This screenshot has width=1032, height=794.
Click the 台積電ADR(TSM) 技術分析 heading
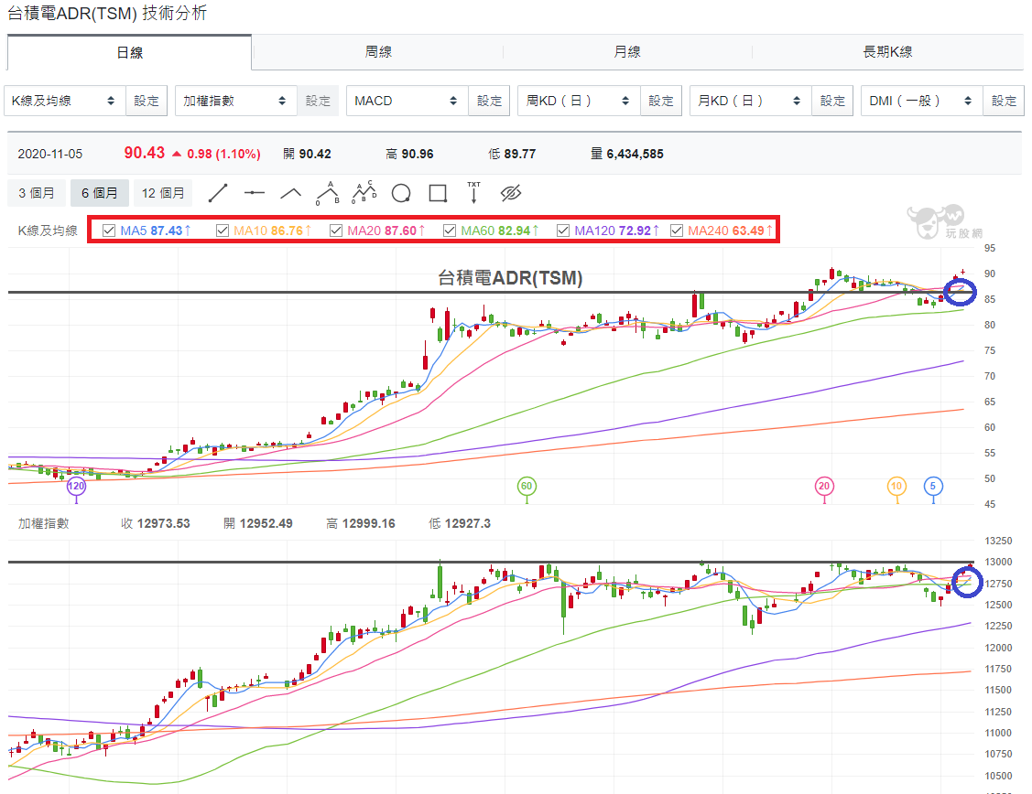point(107,13)
